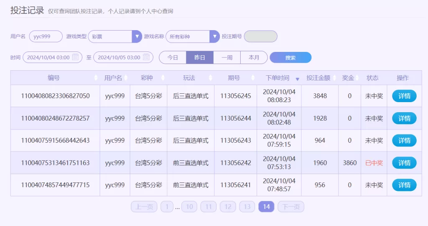
Task: Click order time 2024/10/04 07:48:57
Action: [279, 185]
